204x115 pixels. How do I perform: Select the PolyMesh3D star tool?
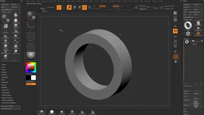pos(198,29)
